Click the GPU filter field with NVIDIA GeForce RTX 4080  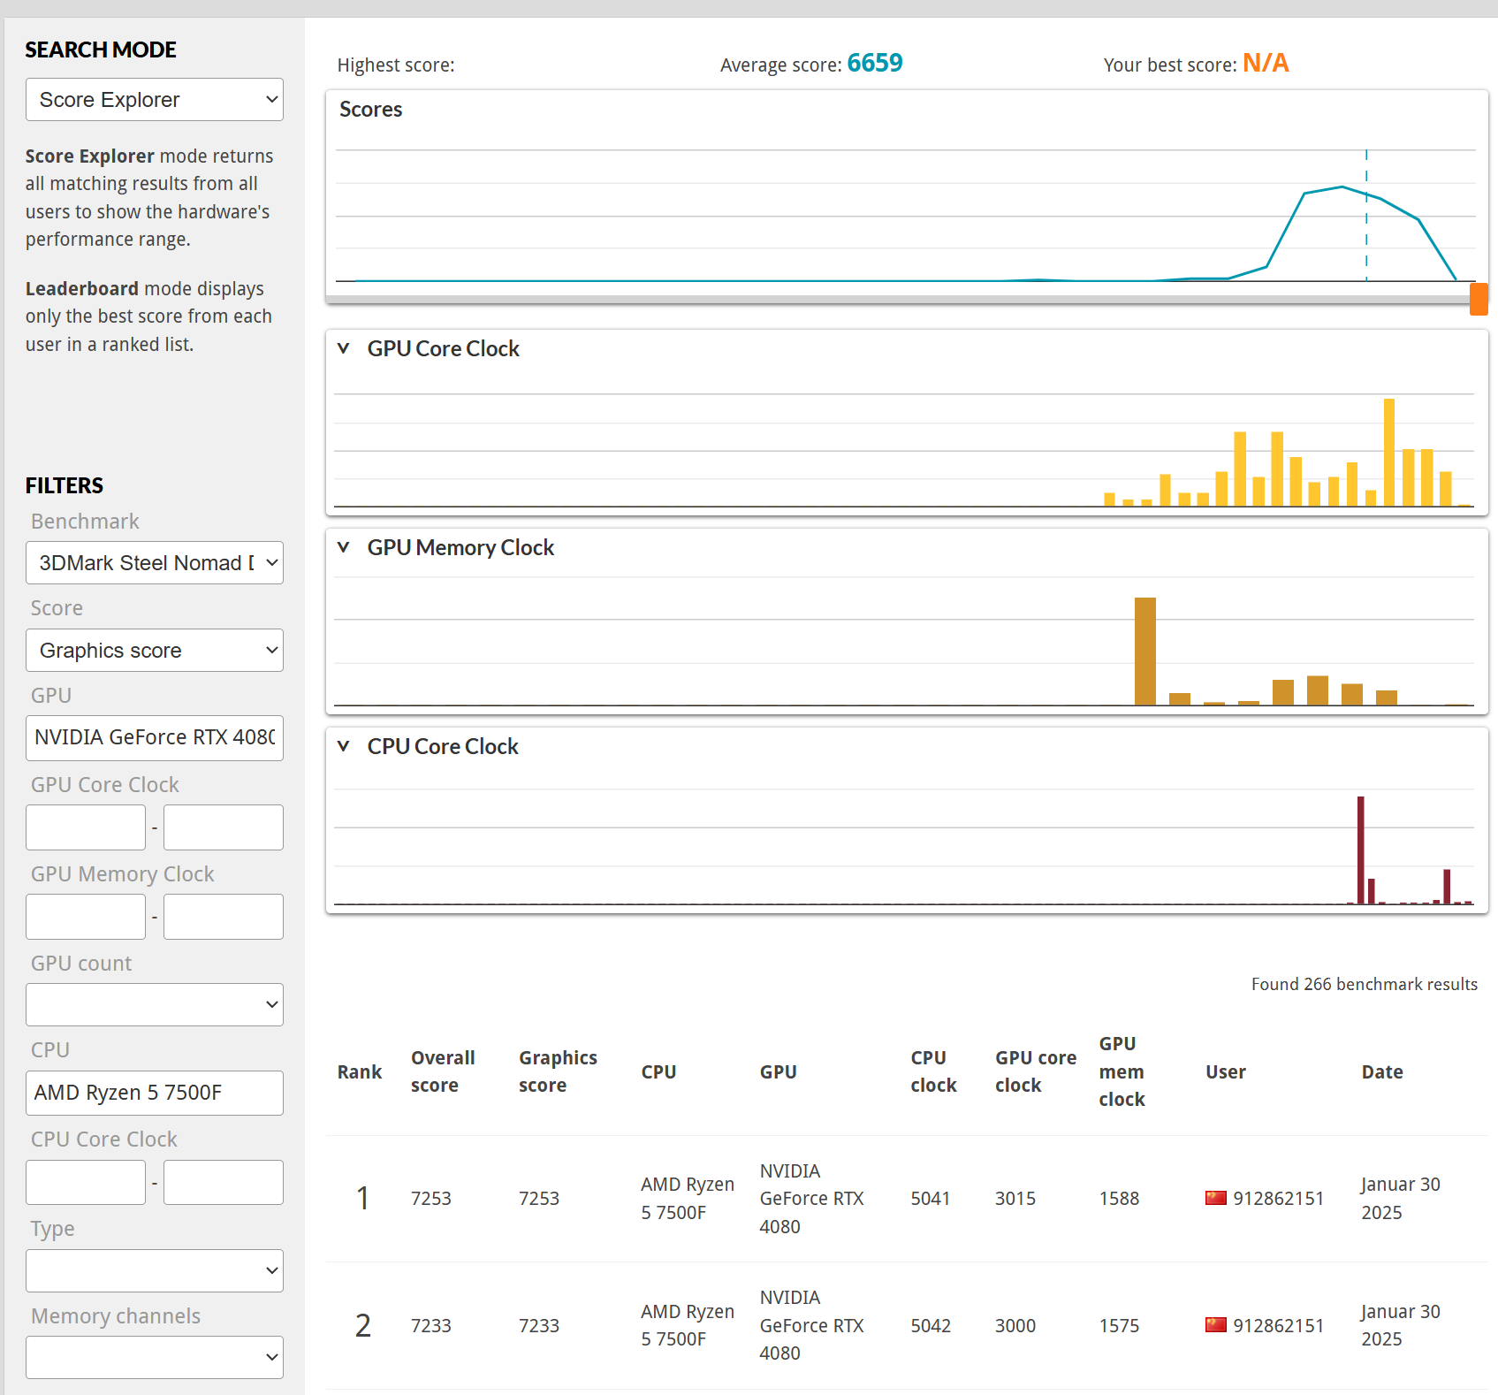point(155,738)
